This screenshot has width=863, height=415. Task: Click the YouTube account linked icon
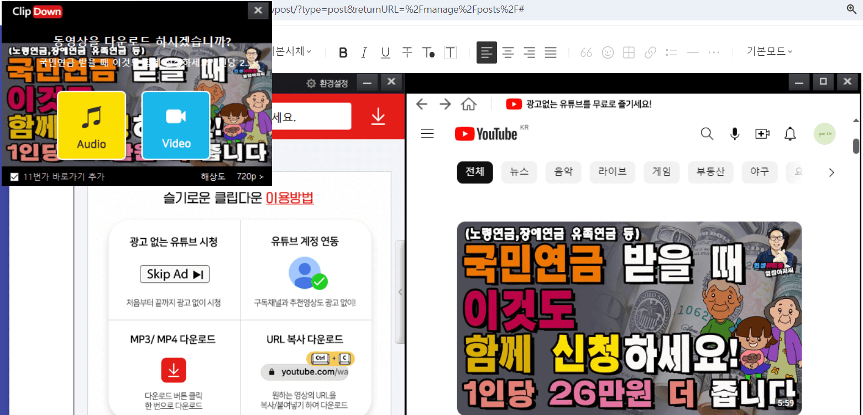tap(308, 273)
